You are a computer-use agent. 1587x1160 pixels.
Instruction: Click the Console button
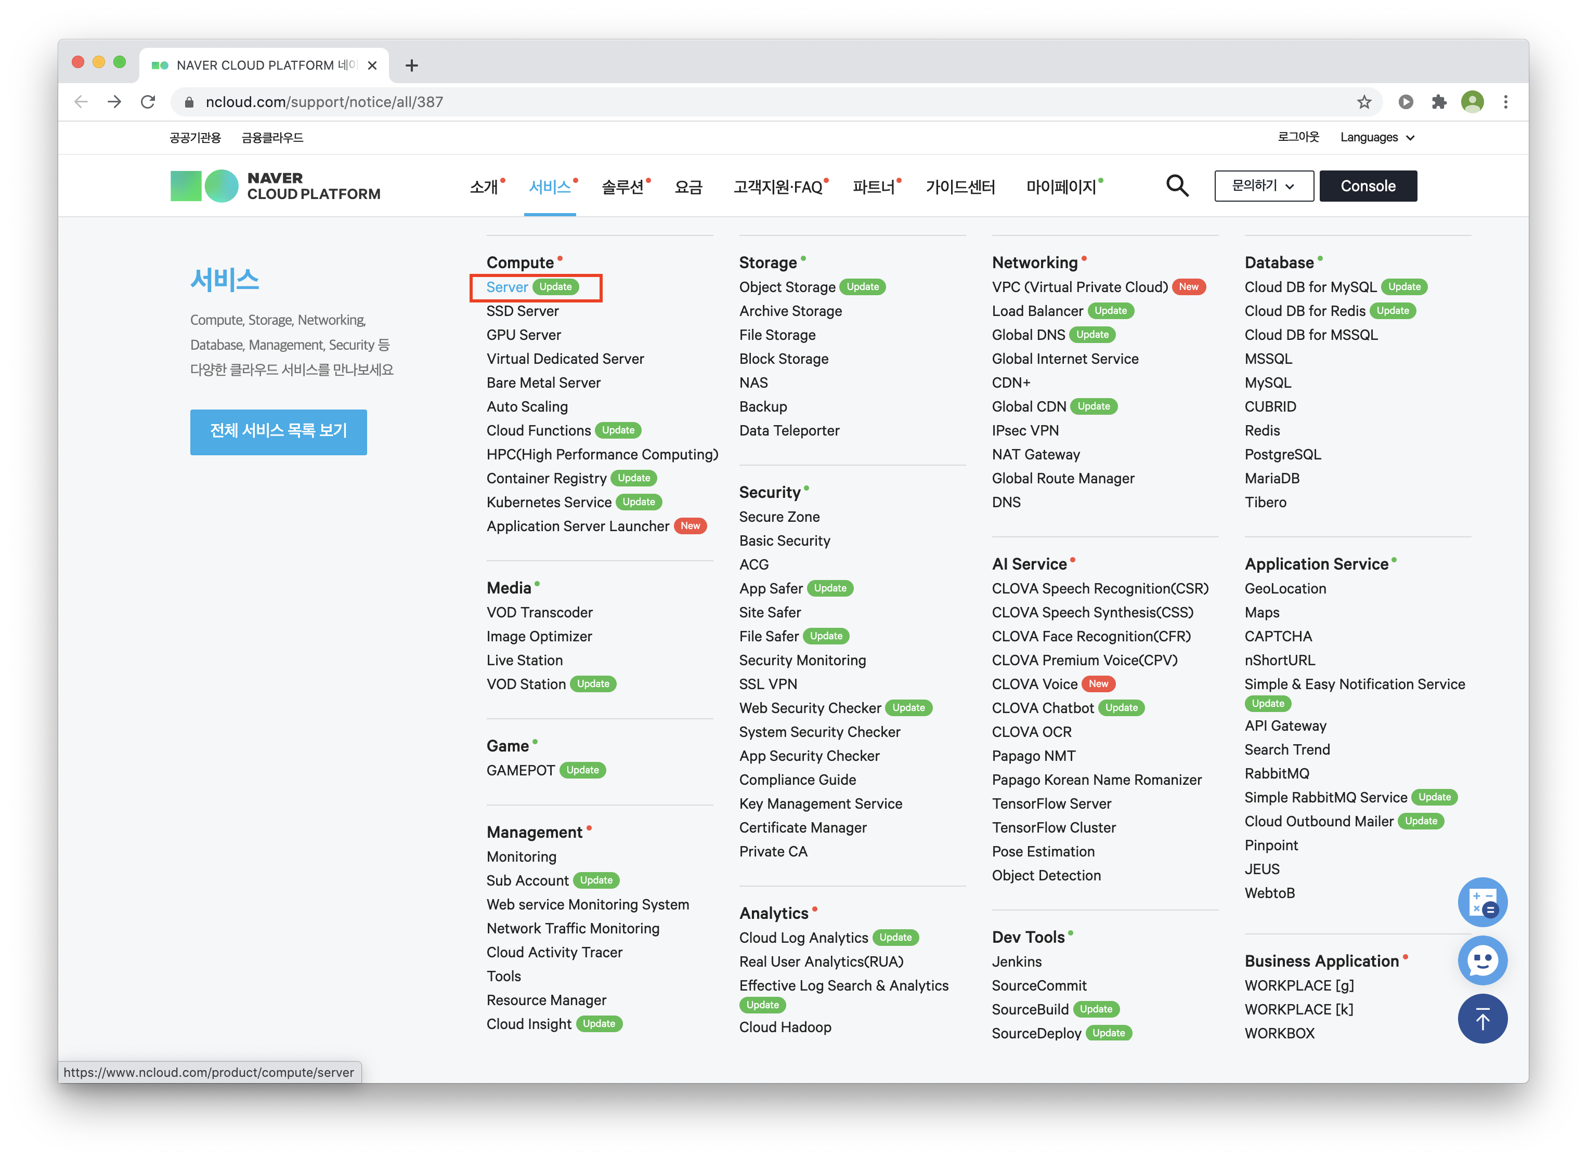(1367, 186)
